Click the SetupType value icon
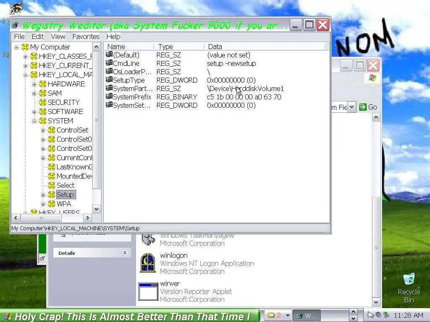Viewport: 430px width, 322px height. click(x=109, y=80)
